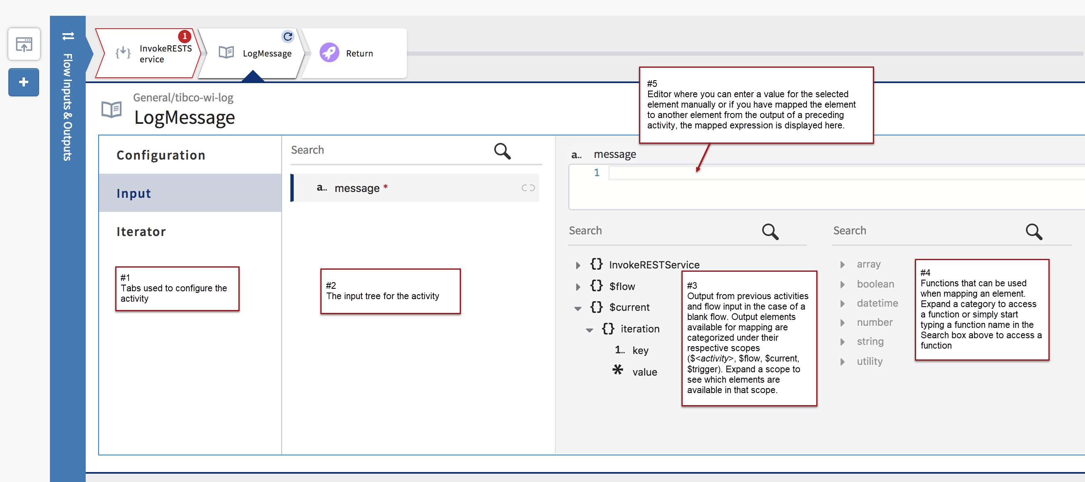Viewport: 1085px width, 482px height.
Task: Click the functions search magnifier icon
Action: click(x=1033, y=231)
